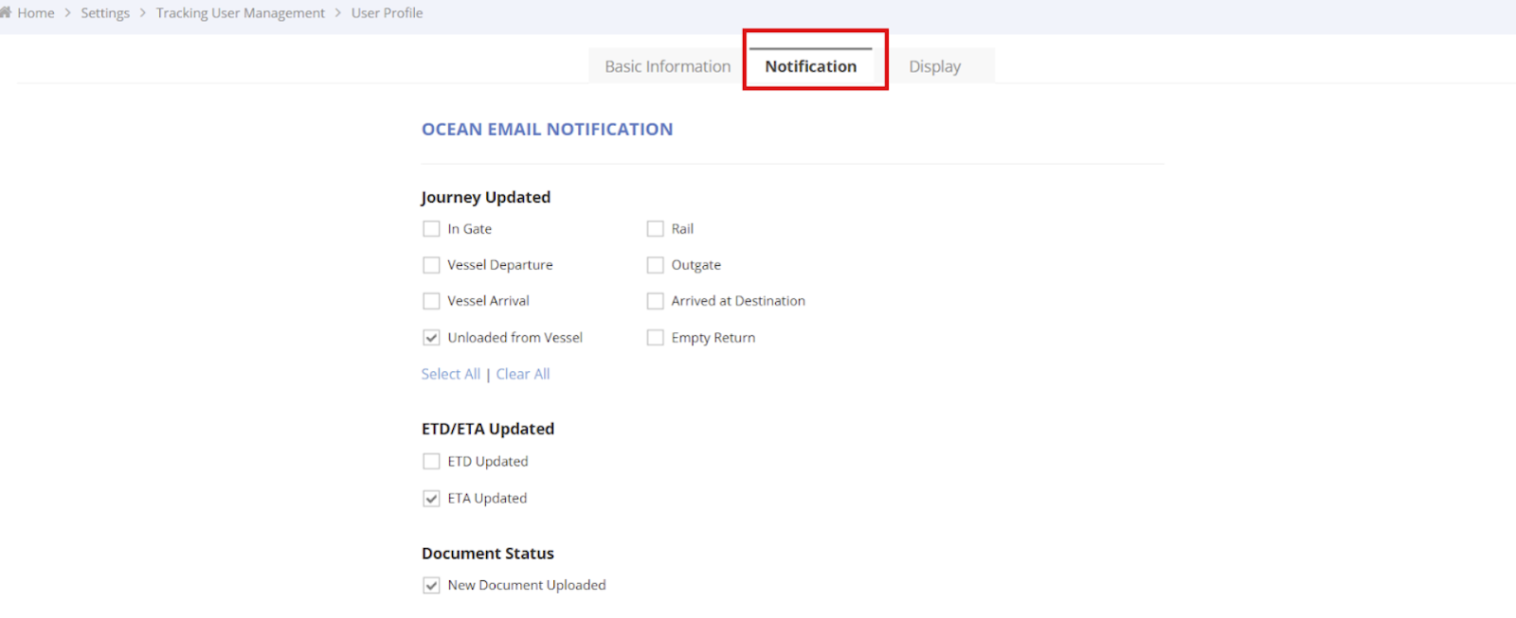Enable the Rail notification checkbox
Screen dimensions: 1516x618
[655, 229]
